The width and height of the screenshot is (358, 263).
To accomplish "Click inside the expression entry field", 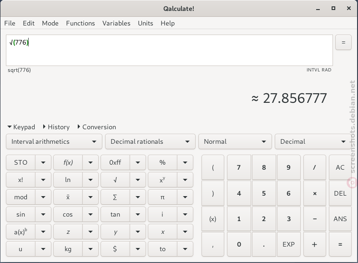I will 169,50.
